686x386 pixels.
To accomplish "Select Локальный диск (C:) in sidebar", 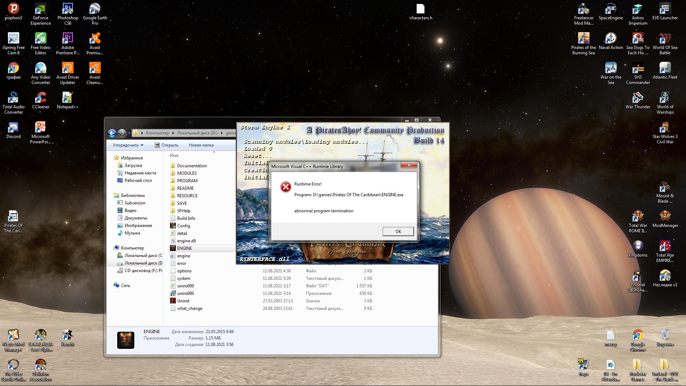I will click(140, 256).
